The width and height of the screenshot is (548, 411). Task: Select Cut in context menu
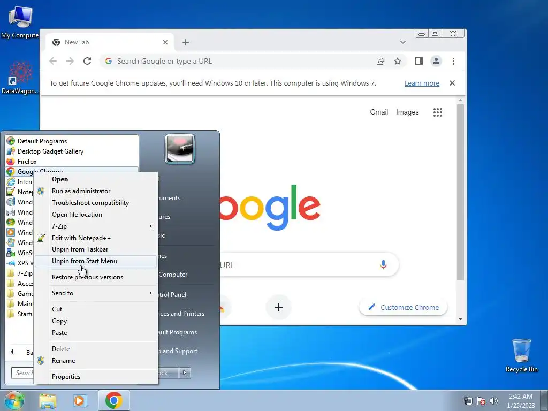(x=96, y=309)
